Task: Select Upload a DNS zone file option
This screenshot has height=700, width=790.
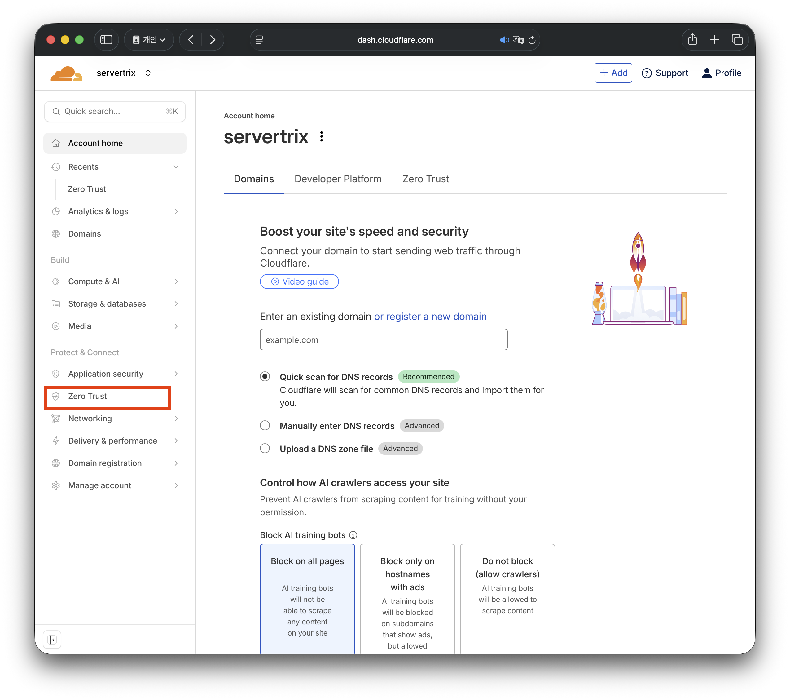Action: pos(265,449)
